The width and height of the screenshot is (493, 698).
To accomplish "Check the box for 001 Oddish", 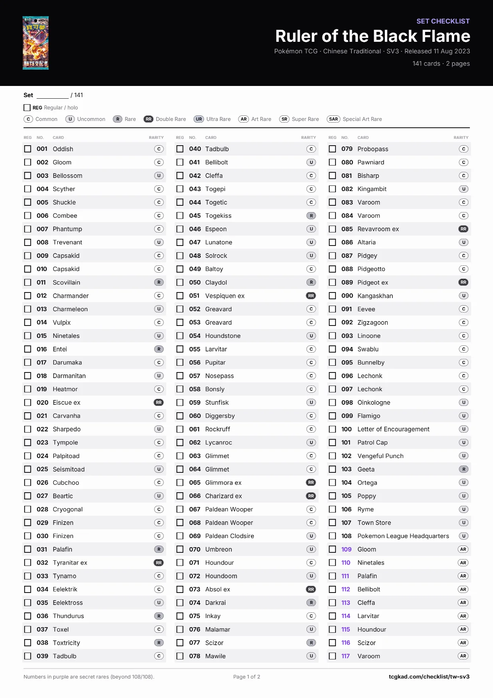I will tap(27, 149).
